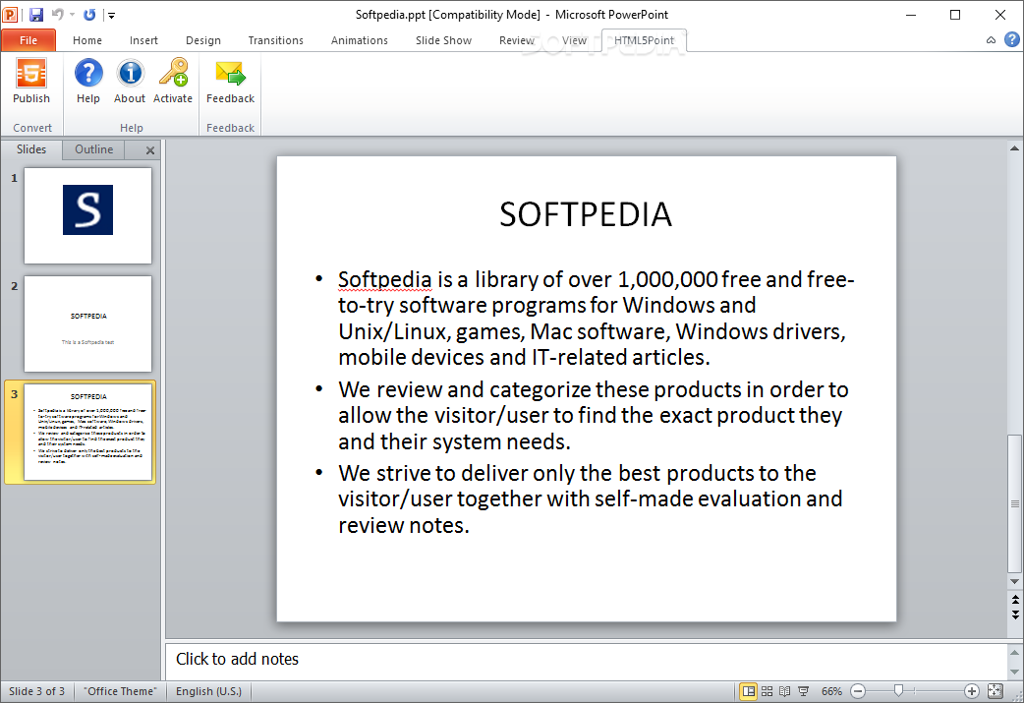Open the Transitions tab
The image size is (1024, 703).
[x=275, y=40]
